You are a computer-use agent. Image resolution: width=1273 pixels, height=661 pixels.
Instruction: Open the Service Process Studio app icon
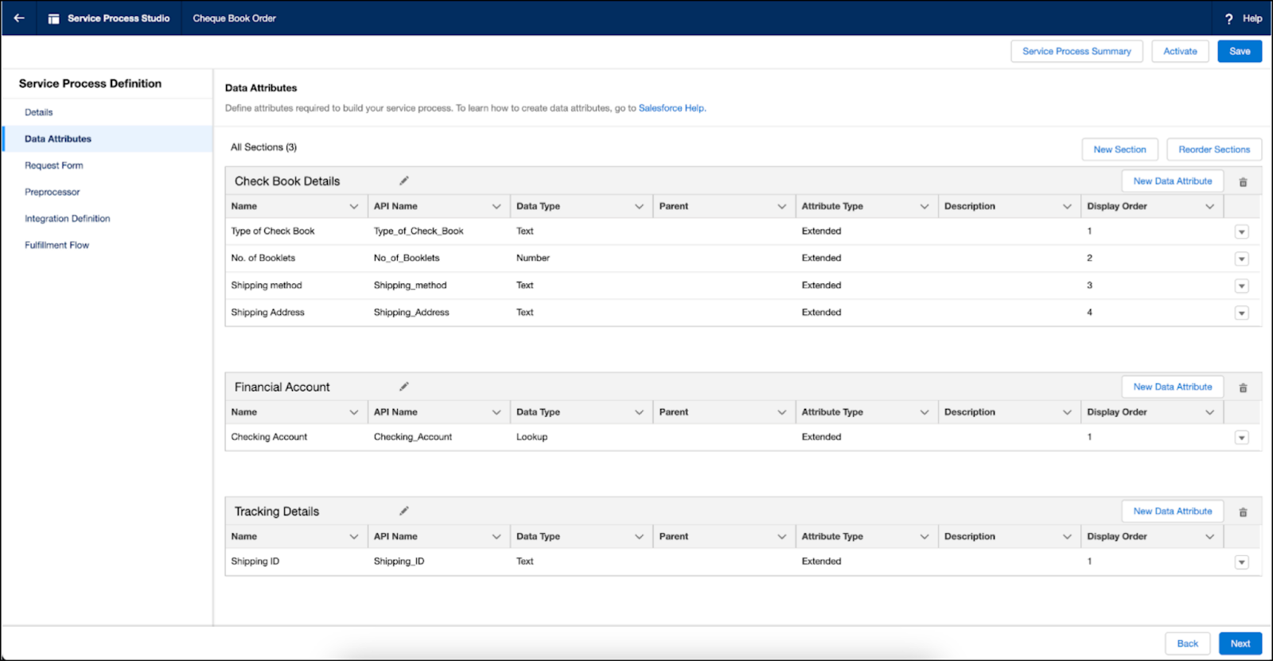tap(53, 18)
